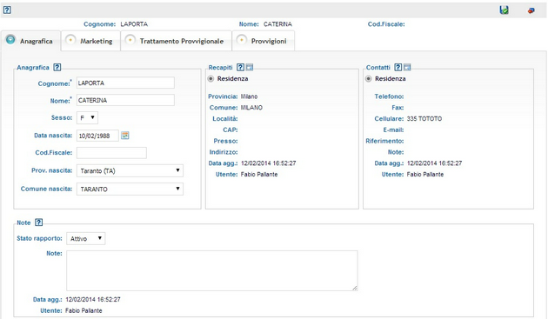This screenshot has width=548, height=319.
Task: Click the Comune value MILANO
Action: (251, 108)
